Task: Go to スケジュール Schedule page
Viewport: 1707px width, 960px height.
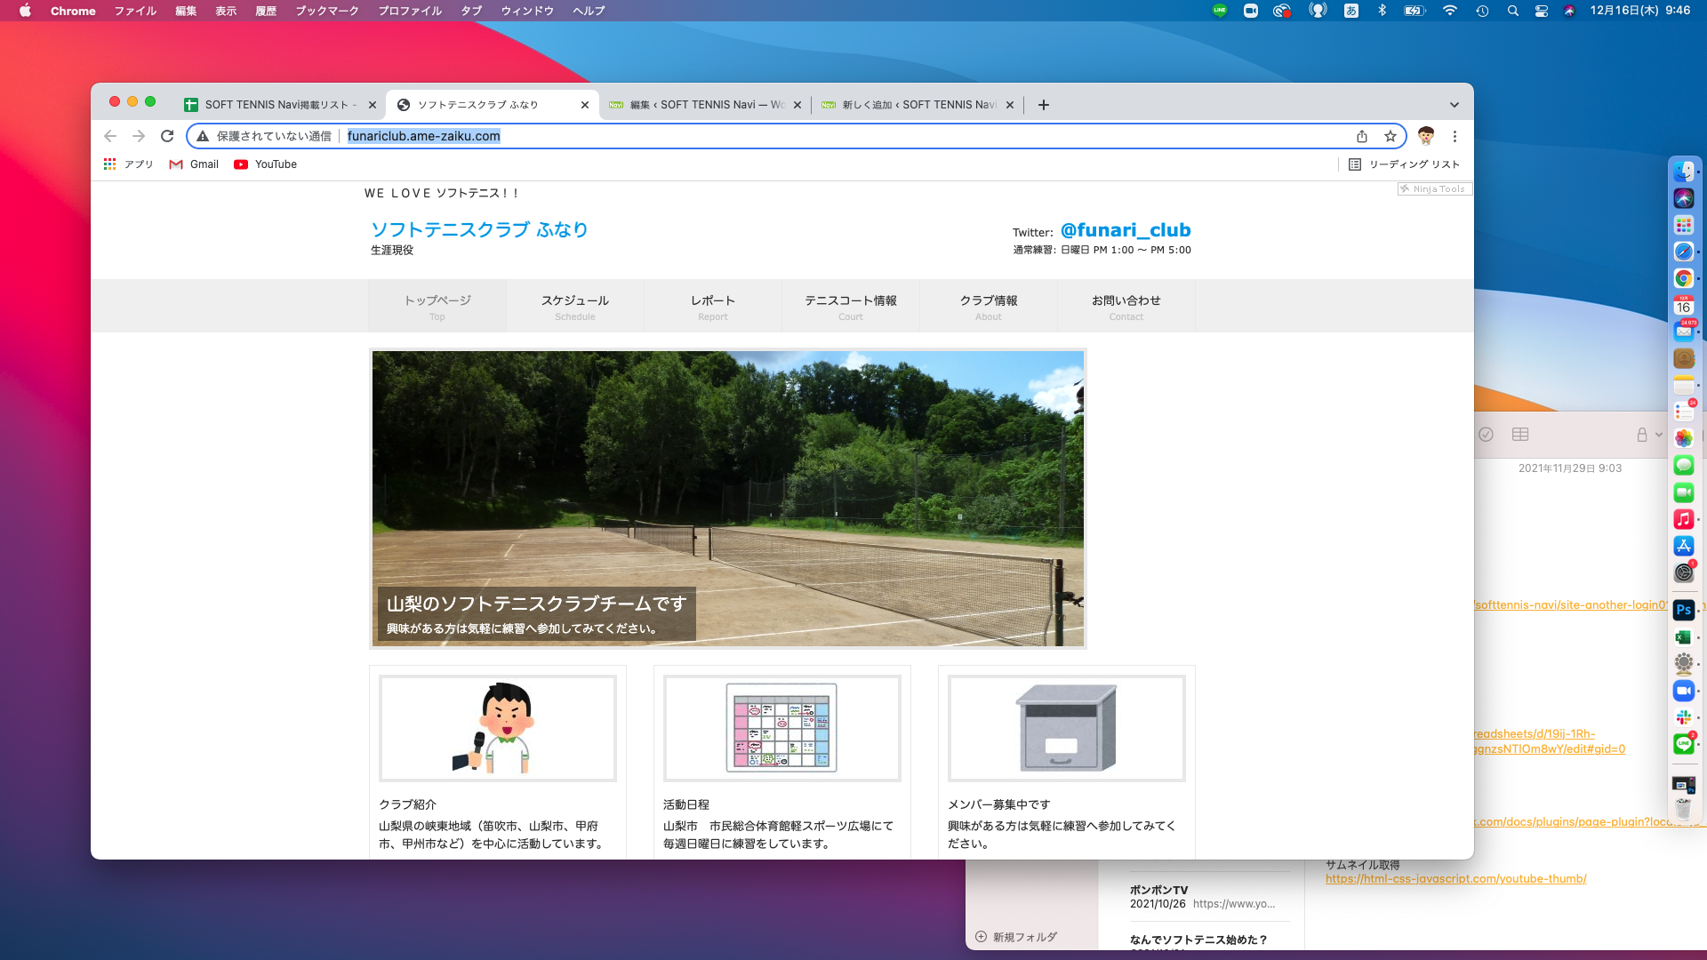Action: click(x=575, y=306)
